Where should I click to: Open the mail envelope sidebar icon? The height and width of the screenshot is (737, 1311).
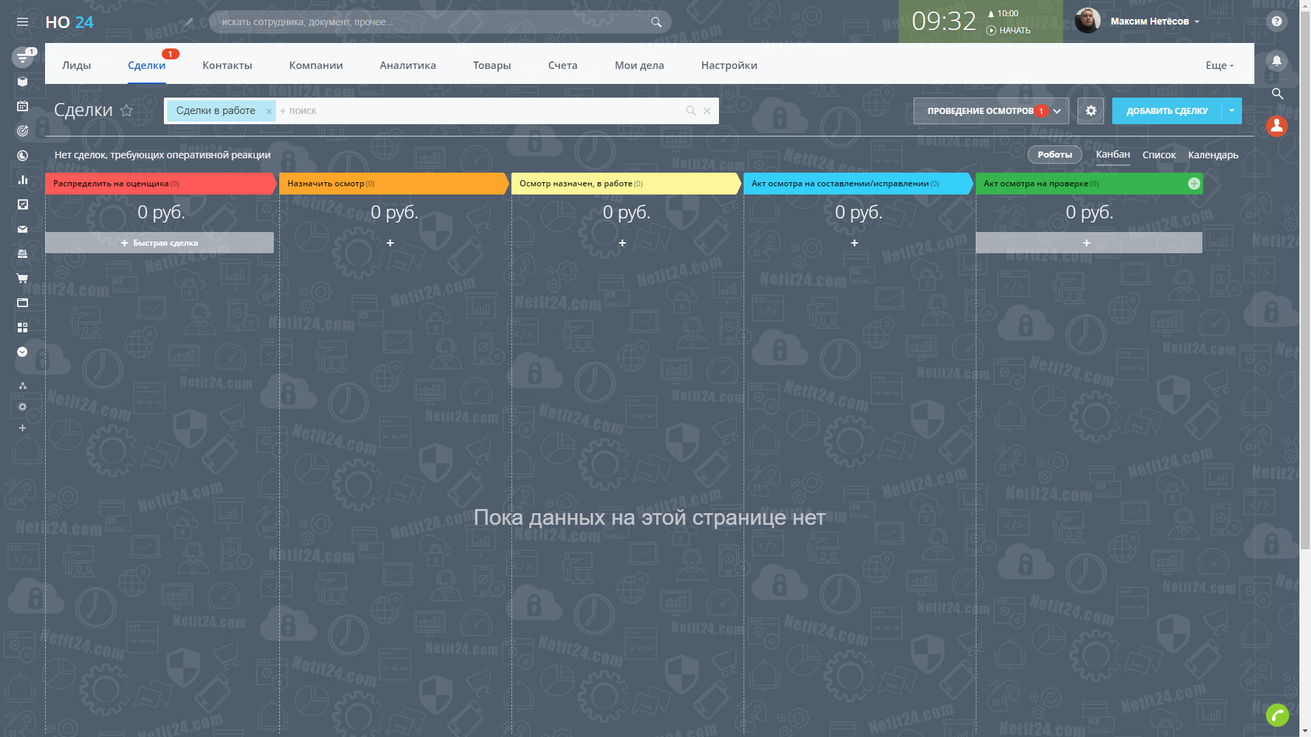(23, 229)
